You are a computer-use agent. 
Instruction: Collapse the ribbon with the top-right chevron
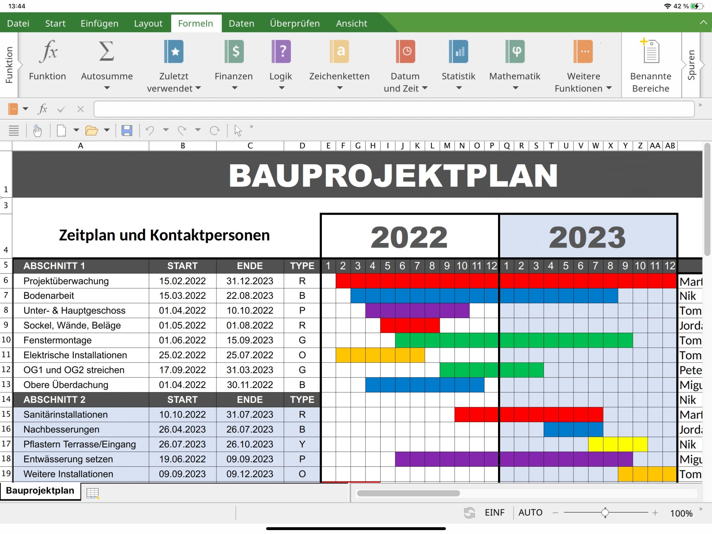pyautogui.click(x=703, y=22)
